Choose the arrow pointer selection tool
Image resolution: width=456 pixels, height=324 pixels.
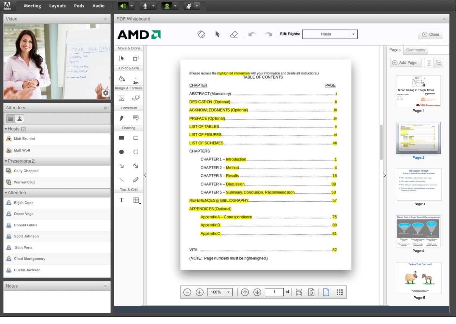tap(218, 34)
